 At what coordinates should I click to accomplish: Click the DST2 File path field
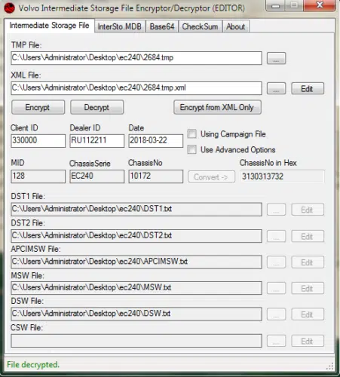click(136, 236)
